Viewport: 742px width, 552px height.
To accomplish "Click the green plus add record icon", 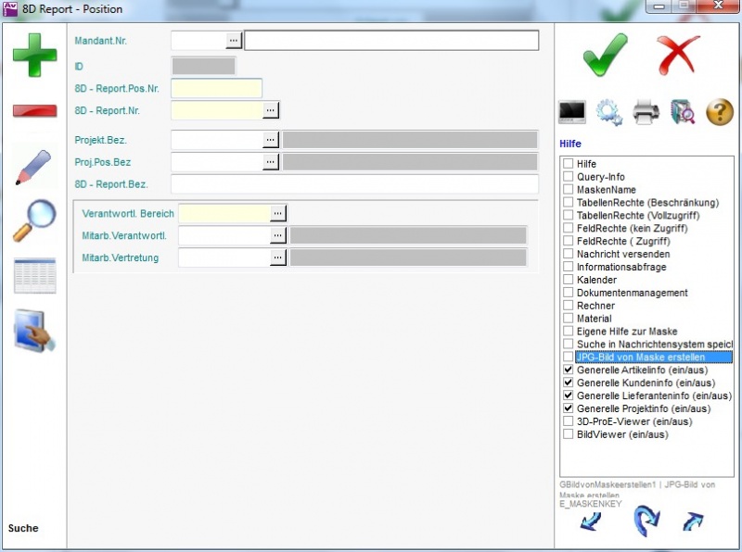I will tap(34, 55).
